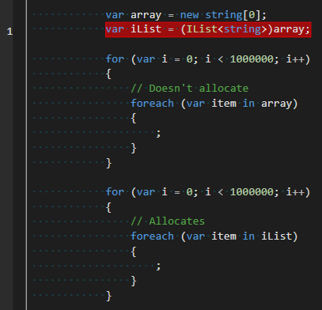Click closing brace of second for loop
This screenshot has width=322, height=310.
click(108, 296)
